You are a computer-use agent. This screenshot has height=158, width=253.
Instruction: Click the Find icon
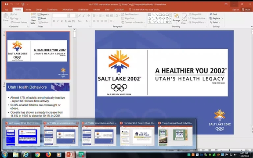click(213, 14)
